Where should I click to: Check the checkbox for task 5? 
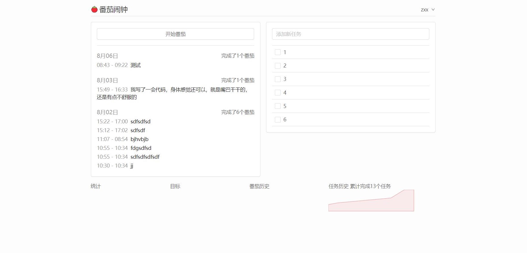click(278, 106)
